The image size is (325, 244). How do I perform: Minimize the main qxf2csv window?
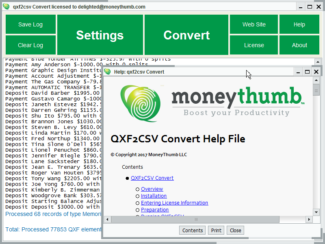(x=301, y=7)
